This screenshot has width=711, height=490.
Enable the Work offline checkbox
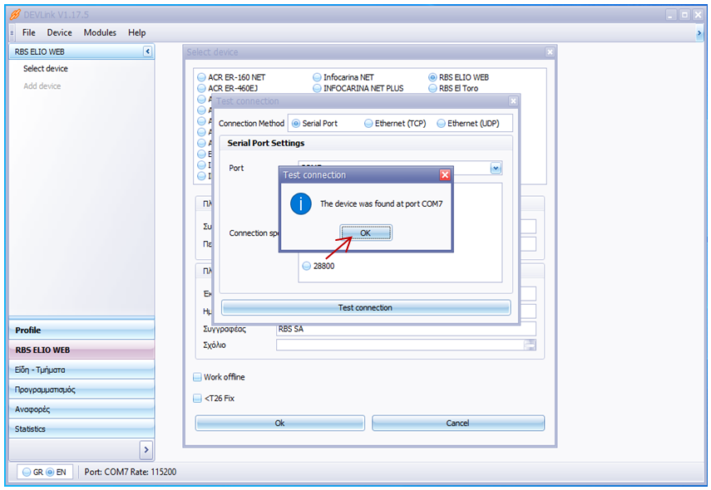click(198, 377)
